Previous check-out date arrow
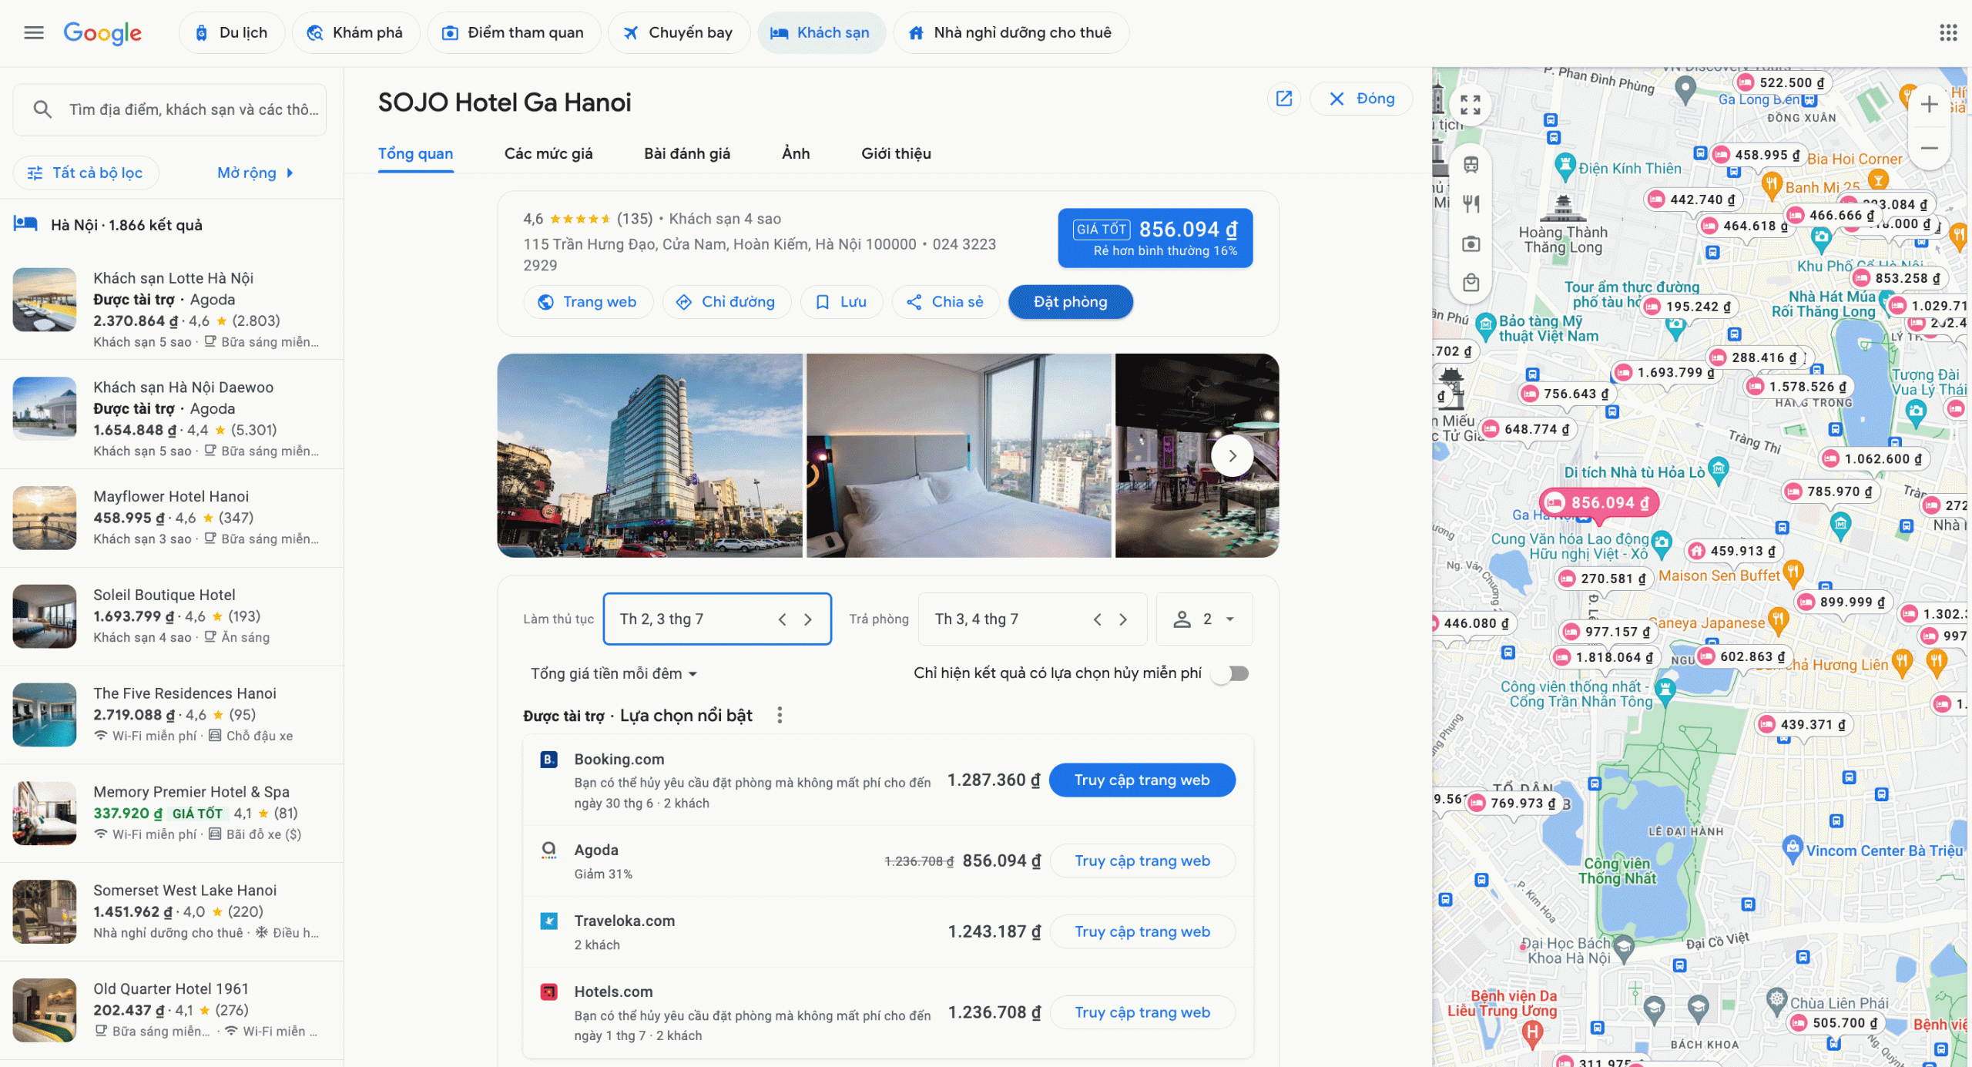The height and width of the screenshot is (1067, 1972). tap(1098, 619)
